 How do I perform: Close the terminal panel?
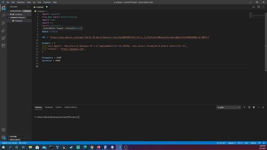click(x=263, y=107)
